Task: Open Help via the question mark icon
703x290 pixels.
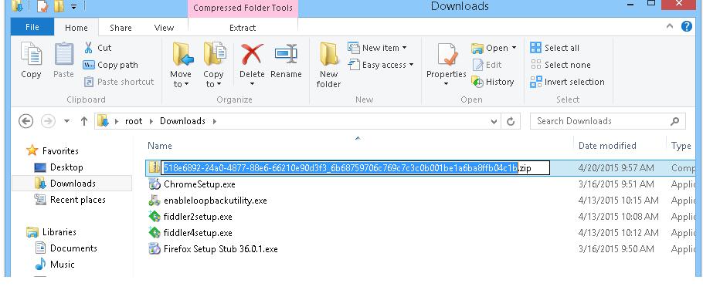Action: [687, 26]
